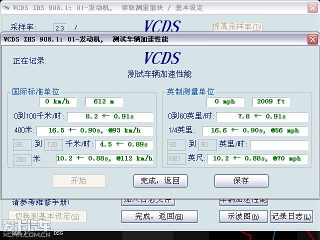Click the 0 mph speed readout
320x240 pixels.
pos(225,101)
